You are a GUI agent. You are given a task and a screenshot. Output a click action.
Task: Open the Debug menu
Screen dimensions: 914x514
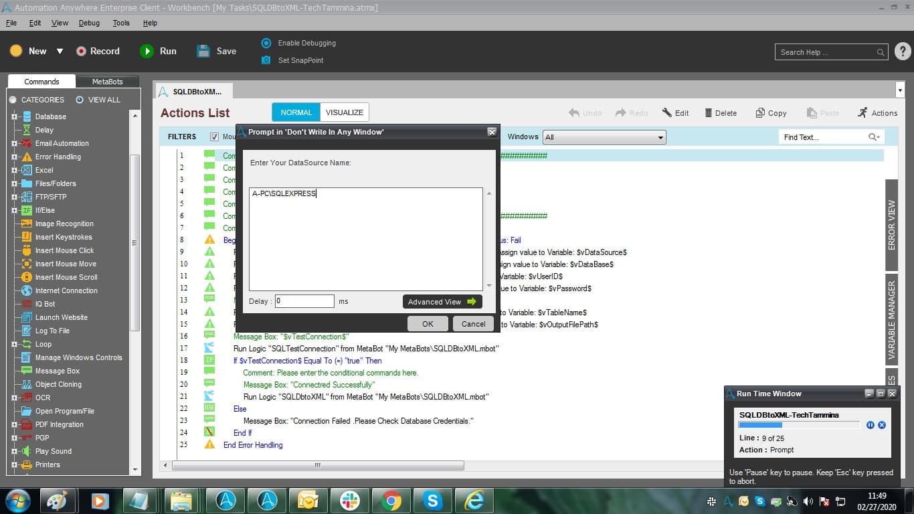pyautogui.click(x=89, y=23)
